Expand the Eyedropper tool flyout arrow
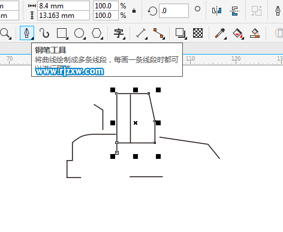Viewport: 283px width, 232px height. pyautogui.click(x=225, y=38)
